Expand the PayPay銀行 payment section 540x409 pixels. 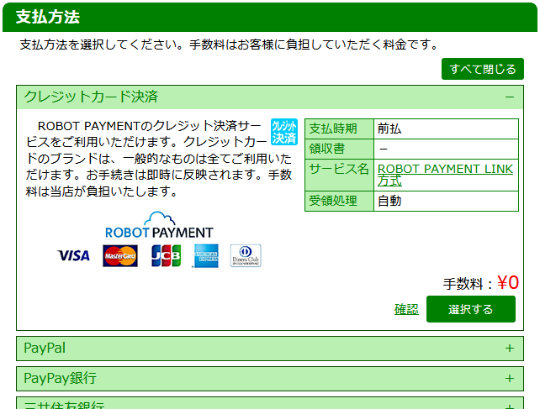(270, 379)
